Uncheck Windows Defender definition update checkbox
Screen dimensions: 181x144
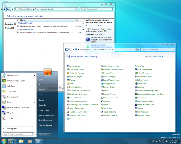point(18,32)
